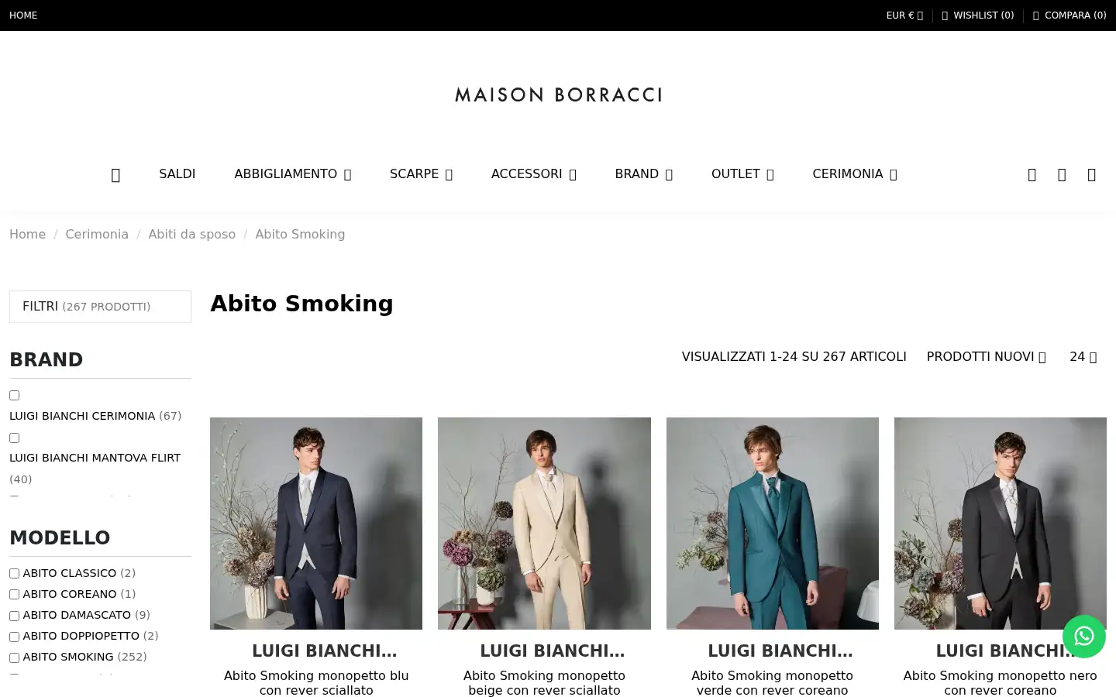Expand the ACCESSORI menu
The width and height of the screenshot is (1116, 697).
click(534, 174)
